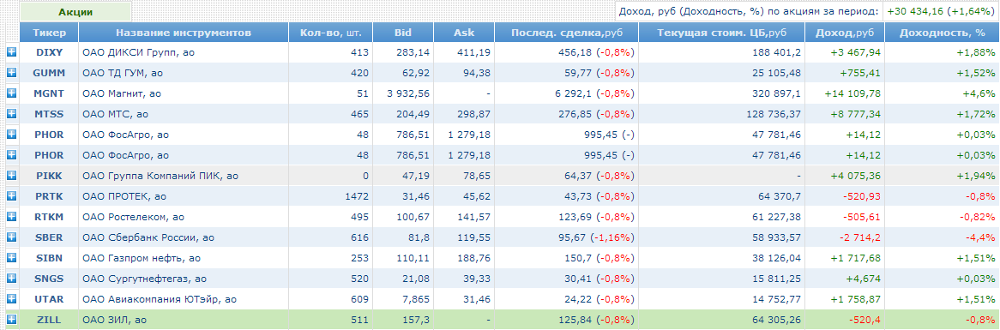1000x330 pixels.
Task: Click the UTAR bid value 7,865
Action: click(x=417, y=299)
